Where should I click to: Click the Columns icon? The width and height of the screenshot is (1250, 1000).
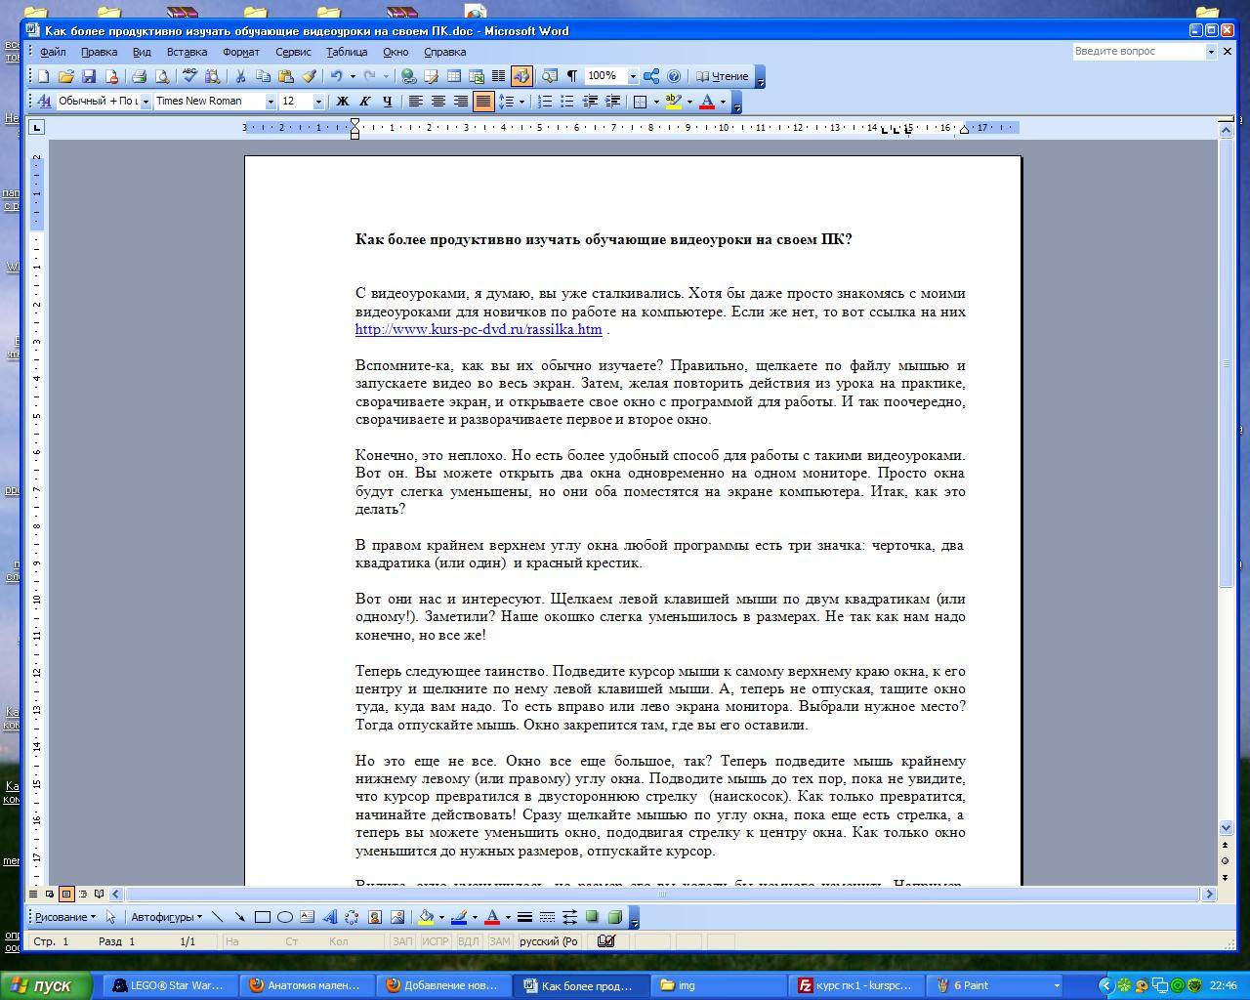point(498,76)
